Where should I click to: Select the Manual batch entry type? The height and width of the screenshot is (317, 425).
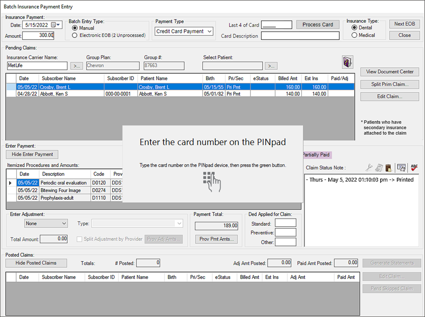pos(74,28)
